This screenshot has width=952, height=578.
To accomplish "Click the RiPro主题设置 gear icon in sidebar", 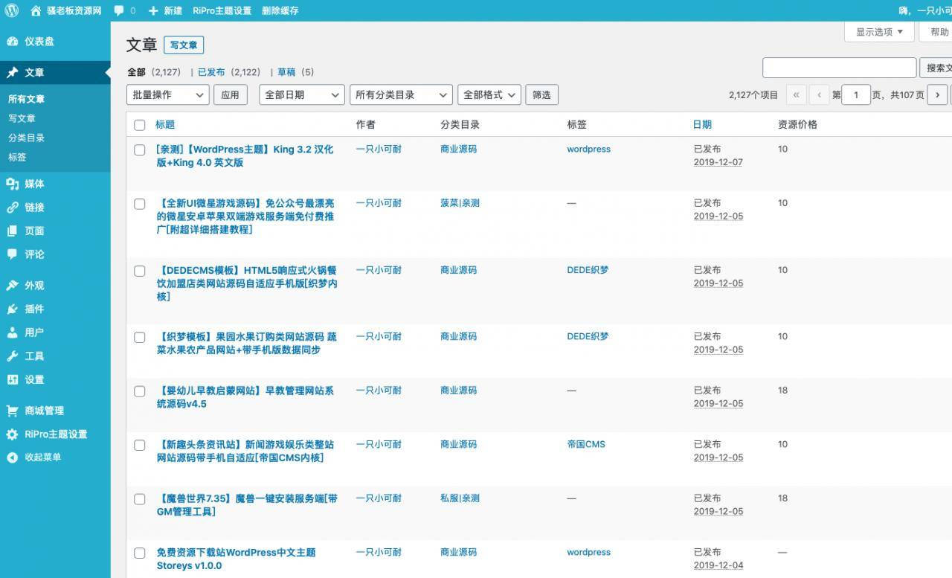I will pyautogui.click(x=13, y=434).
